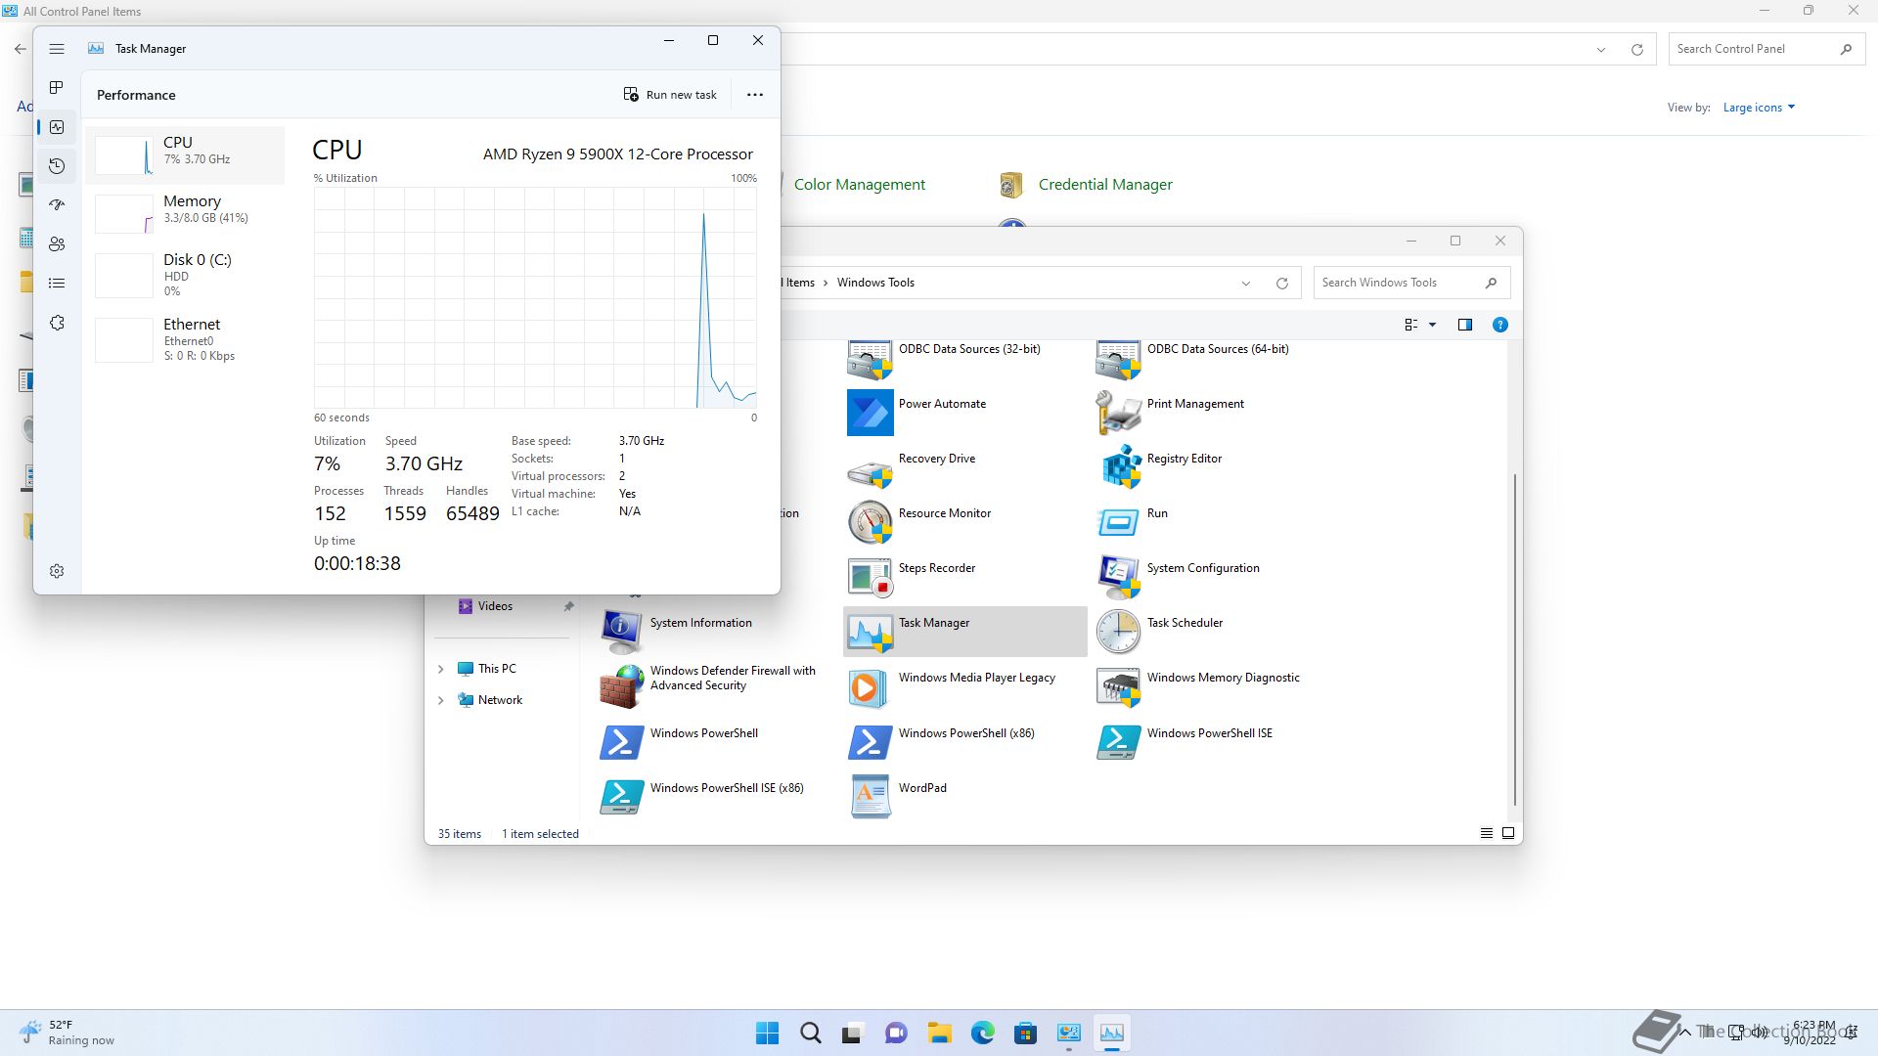Select Windows Media Player Legacy icon
This screenshot has width=1878, height=1056.
click(870, 686)
